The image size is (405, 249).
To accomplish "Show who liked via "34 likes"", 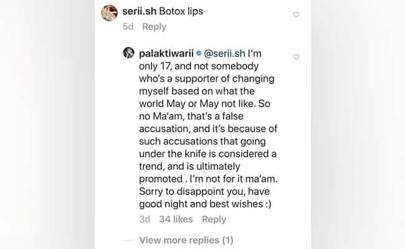I will coord(176,219).
